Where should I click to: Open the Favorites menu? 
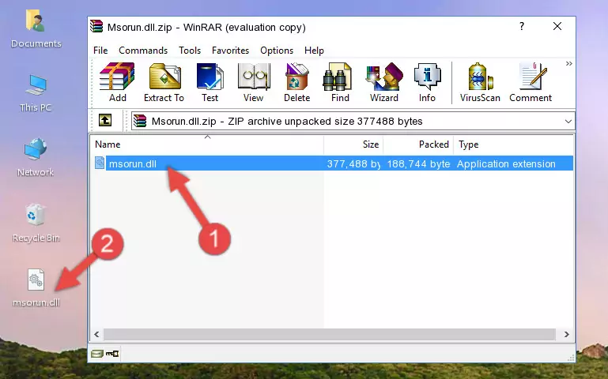click(x=230, y=51)
